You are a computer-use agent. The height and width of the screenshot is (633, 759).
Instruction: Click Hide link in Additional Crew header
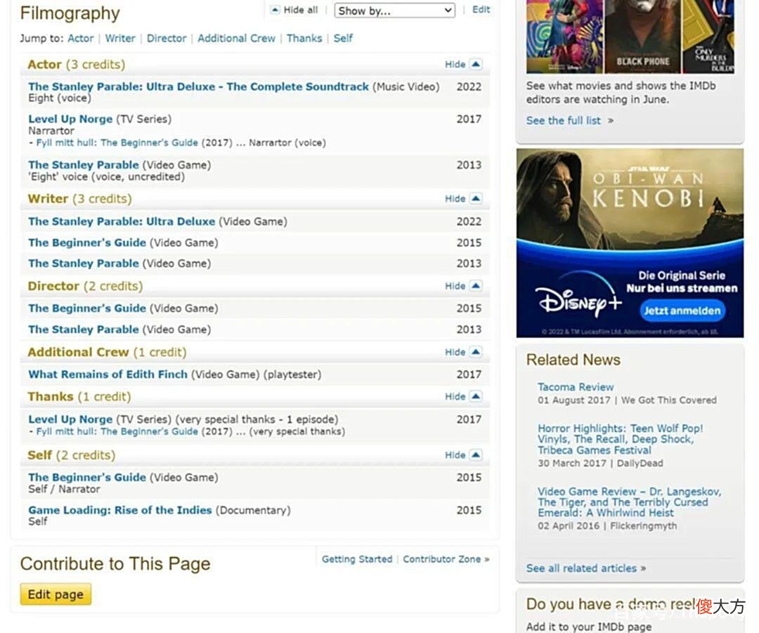click(455, 352)
